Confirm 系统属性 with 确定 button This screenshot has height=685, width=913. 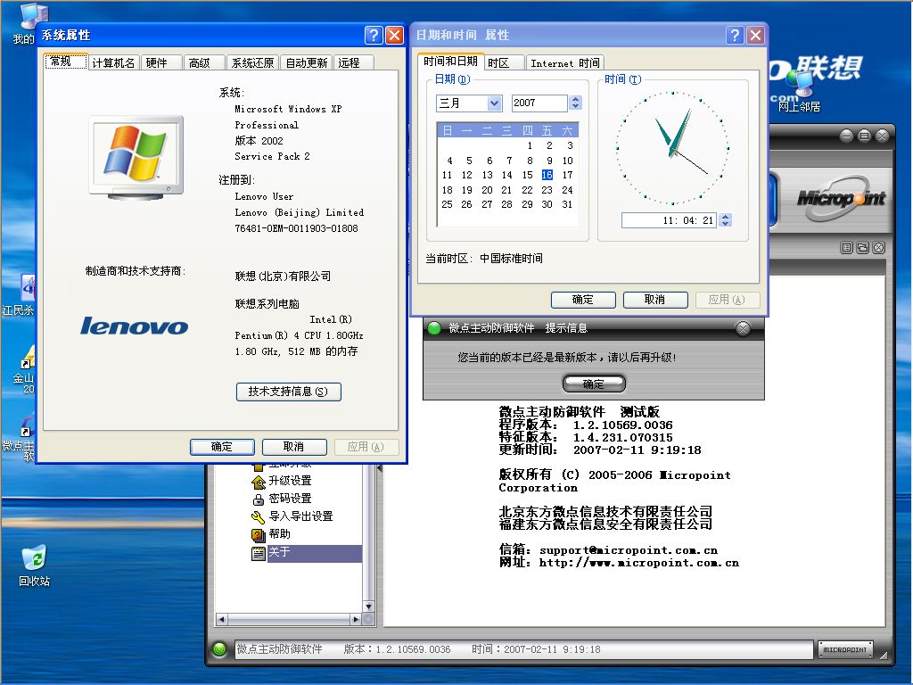pyautogui.click(x=222, y=447)
